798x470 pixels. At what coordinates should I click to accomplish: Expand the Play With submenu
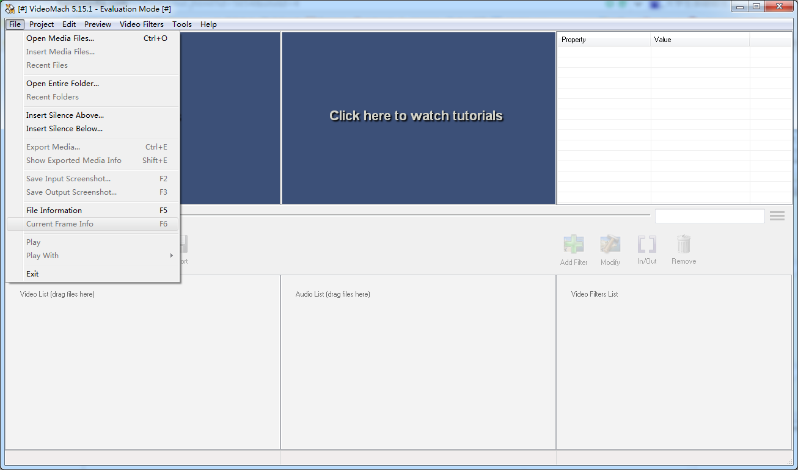tap(93, 256)
